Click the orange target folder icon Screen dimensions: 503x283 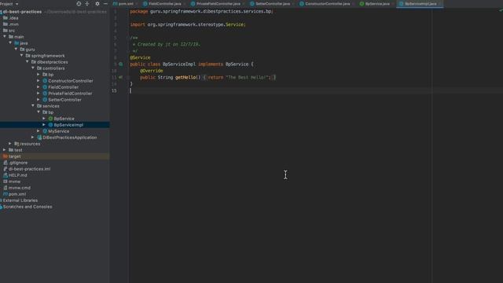(x=6, y=156)
